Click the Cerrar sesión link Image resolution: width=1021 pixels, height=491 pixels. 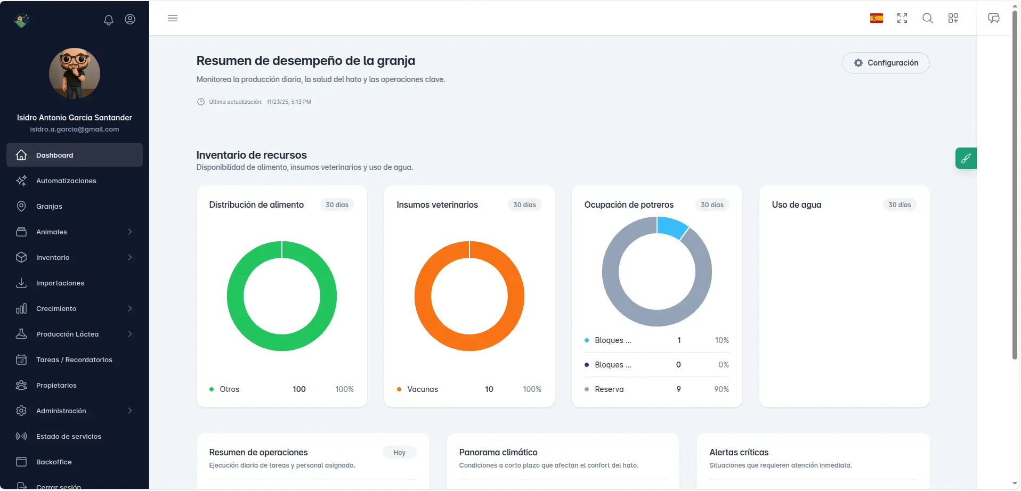coord(58,486)
